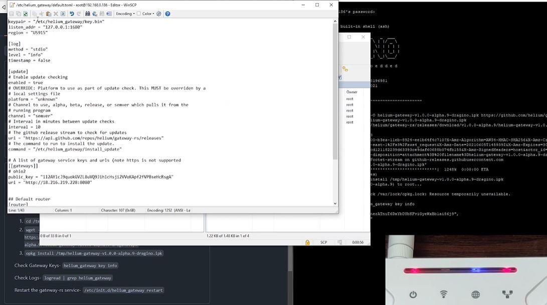Click the Find Next icon
Screen dimensions: 547x305
point(102,14)
